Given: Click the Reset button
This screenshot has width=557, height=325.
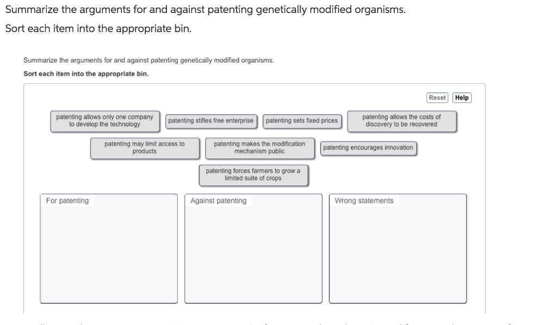Looking at the screenshot, I should [437, 97].
